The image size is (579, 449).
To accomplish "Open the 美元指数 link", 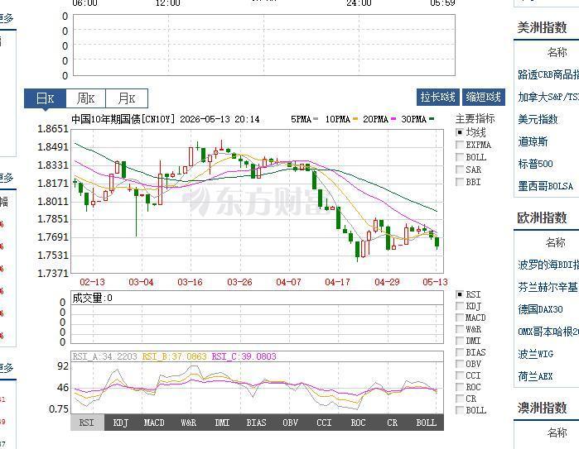I will (538, 119).
